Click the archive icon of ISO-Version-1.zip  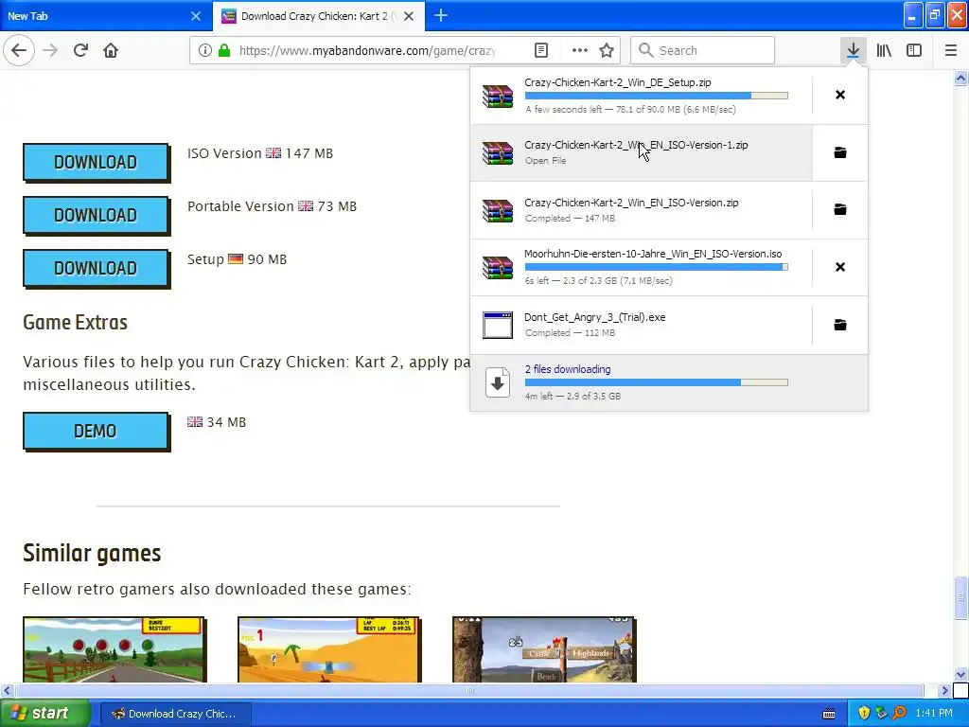click(x=498, y=152)
